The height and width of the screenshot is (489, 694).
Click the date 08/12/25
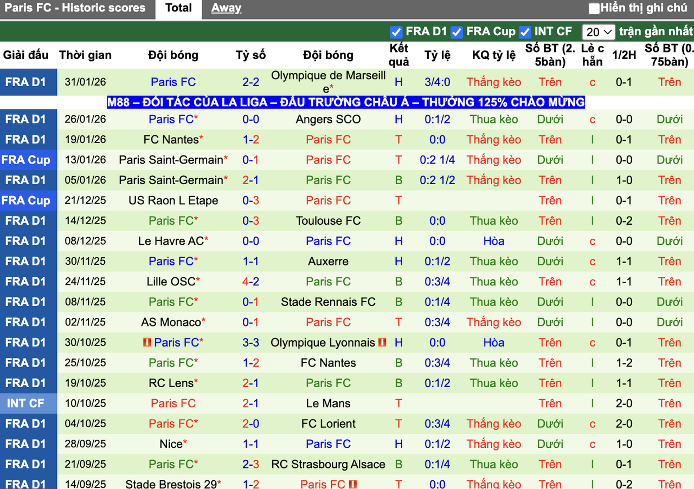(x=85, y=241)
